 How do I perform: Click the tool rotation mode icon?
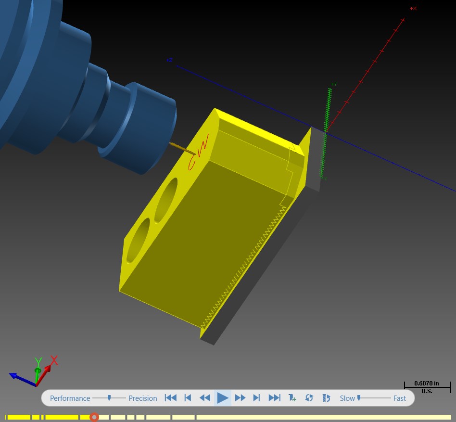click(326, 398)
